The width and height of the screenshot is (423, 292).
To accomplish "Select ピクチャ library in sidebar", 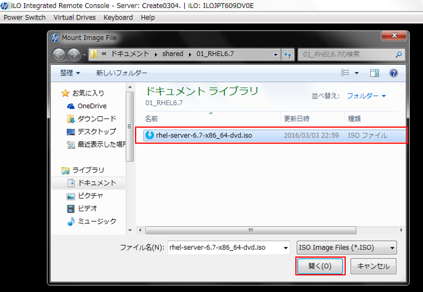I will [90, 196].
